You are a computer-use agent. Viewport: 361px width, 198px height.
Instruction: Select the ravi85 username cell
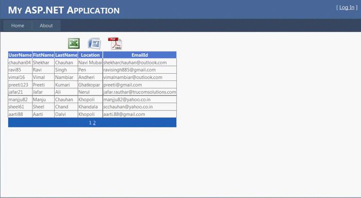pyautogui.click(x=20, y=70)
